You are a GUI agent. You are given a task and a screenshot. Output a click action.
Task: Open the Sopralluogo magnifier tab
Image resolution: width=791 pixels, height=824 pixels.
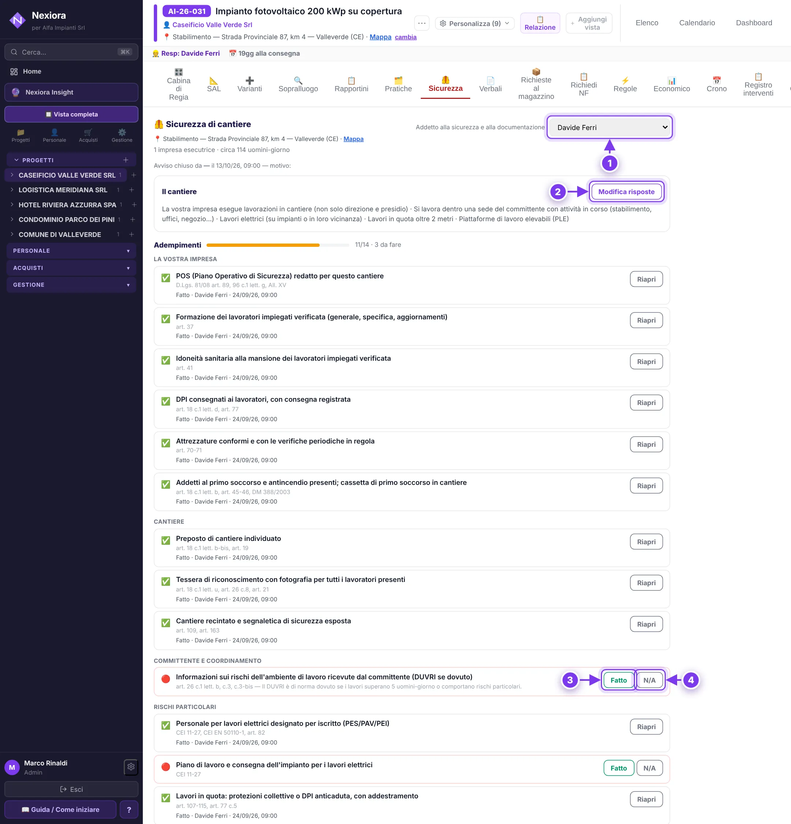coord(298,85)
